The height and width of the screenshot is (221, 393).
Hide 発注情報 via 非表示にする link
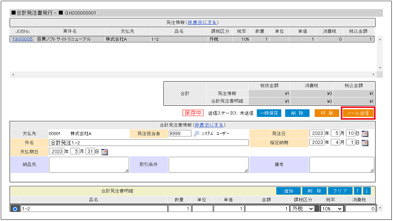(x=202, y=22)
